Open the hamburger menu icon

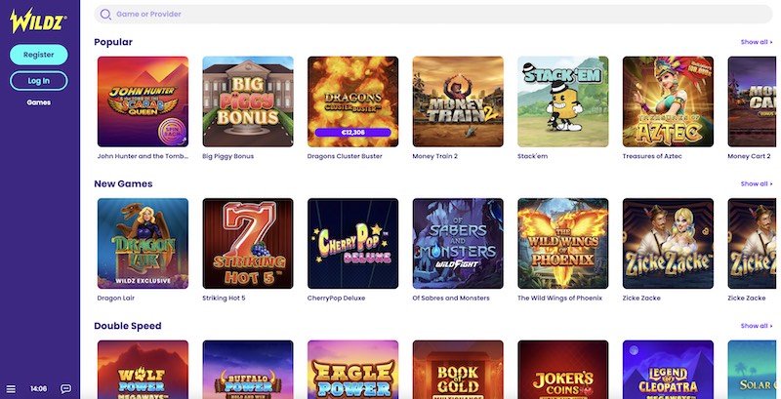11,389
